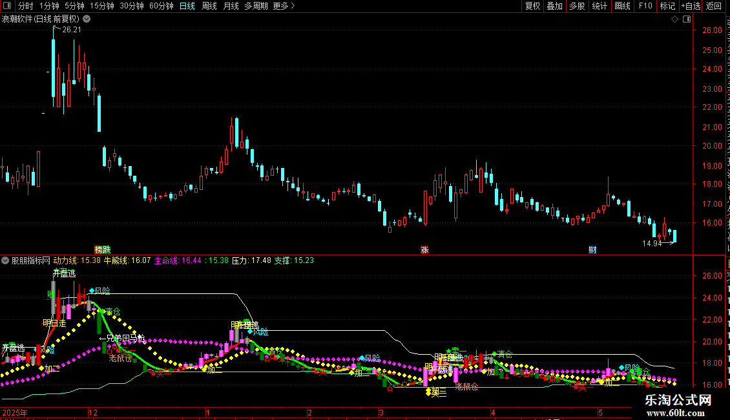Click the 叠加 overlay button

tap(555, 6)
